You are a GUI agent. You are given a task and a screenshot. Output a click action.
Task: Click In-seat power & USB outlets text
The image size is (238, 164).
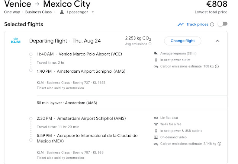(181, 131)
